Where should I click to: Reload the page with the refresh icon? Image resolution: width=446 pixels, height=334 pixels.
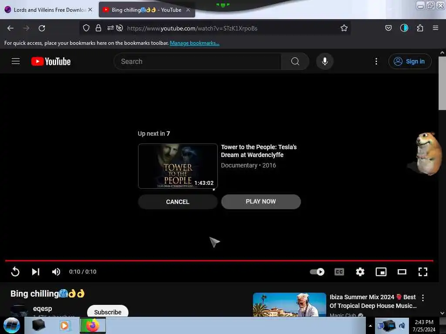pos(42,28)
